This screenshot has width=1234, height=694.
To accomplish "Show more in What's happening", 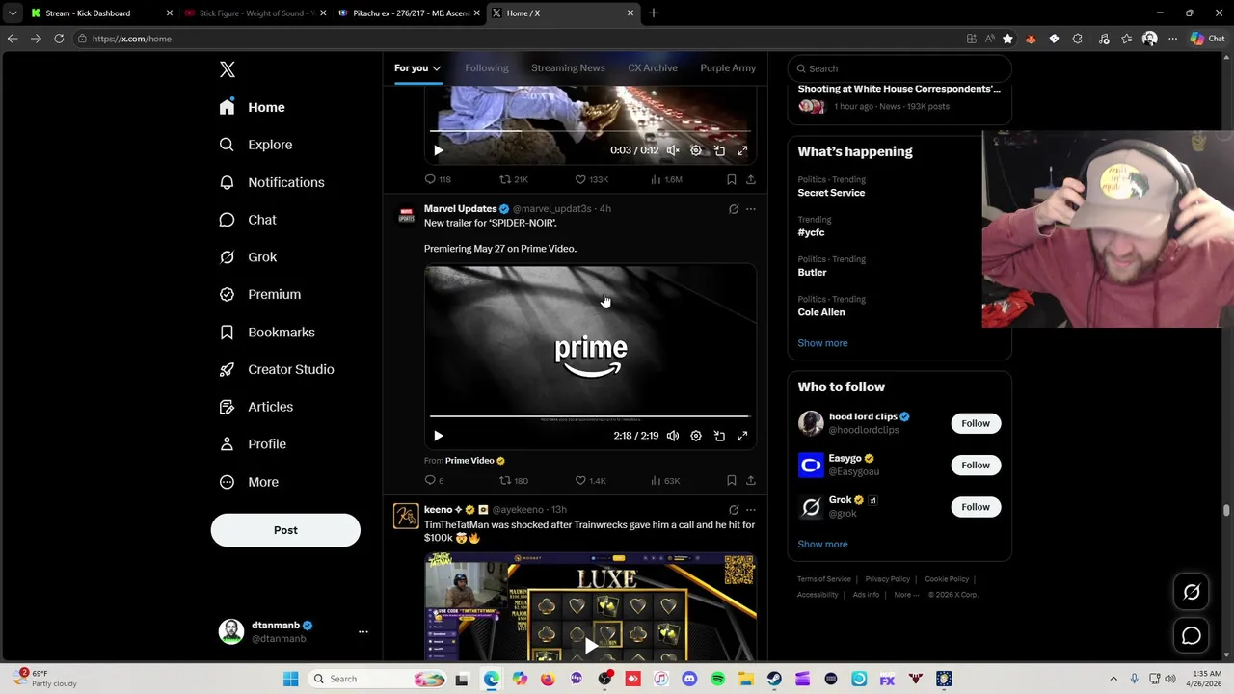I will 822,343.
